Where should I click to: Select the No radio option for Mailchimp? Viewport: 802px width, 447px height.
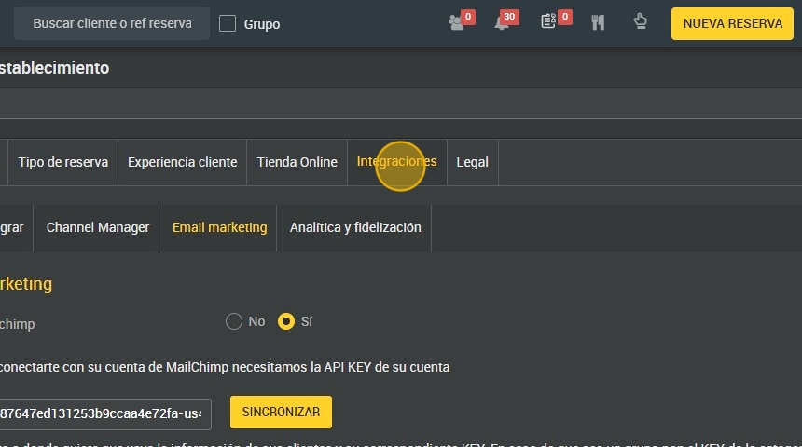pos(234,321)
